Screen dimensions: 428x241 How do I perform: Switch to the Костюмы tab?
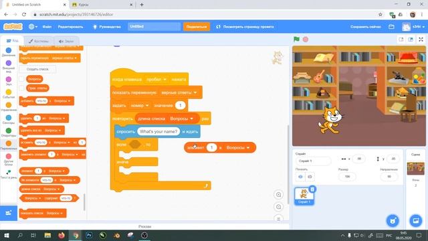click(x=39, y=42)
